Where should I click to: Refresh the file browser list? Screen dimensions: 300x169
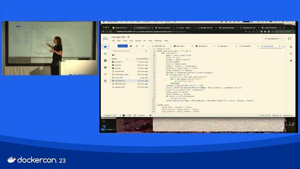click(x=142, y=46)
